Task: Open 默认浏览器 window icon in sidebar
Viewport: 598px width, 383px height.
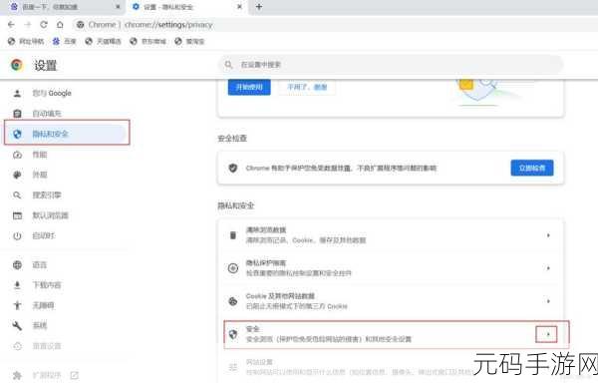Action: click(x=17, y=215)
